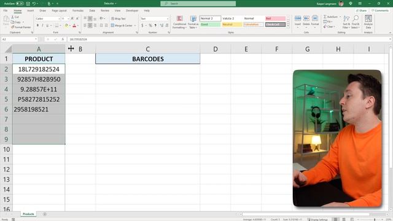This screenshot has width=393, height=221.
Task: Click the Undo arrow icon
Action: (x=34, y=4)
